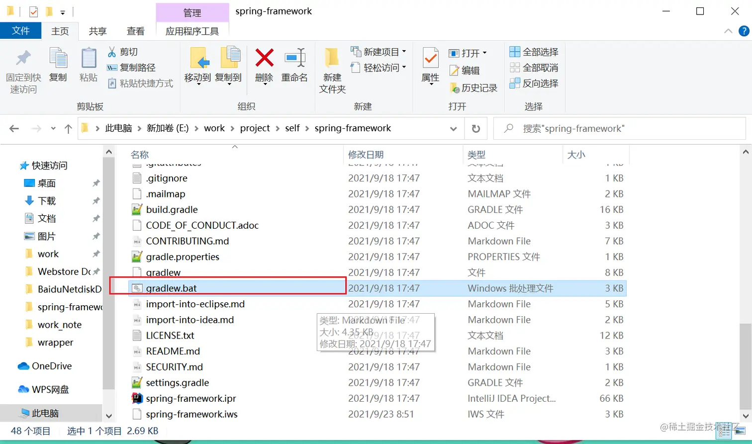Screen dimensions: 752x444
Task: Click the search spring-framework input field
Action: 620,129
